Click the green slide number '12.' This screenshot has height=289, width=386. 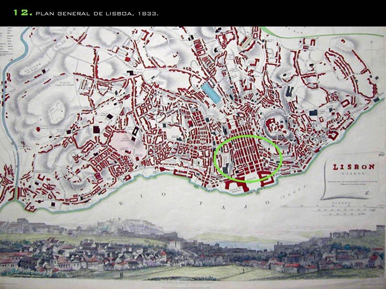coord(23,13)
